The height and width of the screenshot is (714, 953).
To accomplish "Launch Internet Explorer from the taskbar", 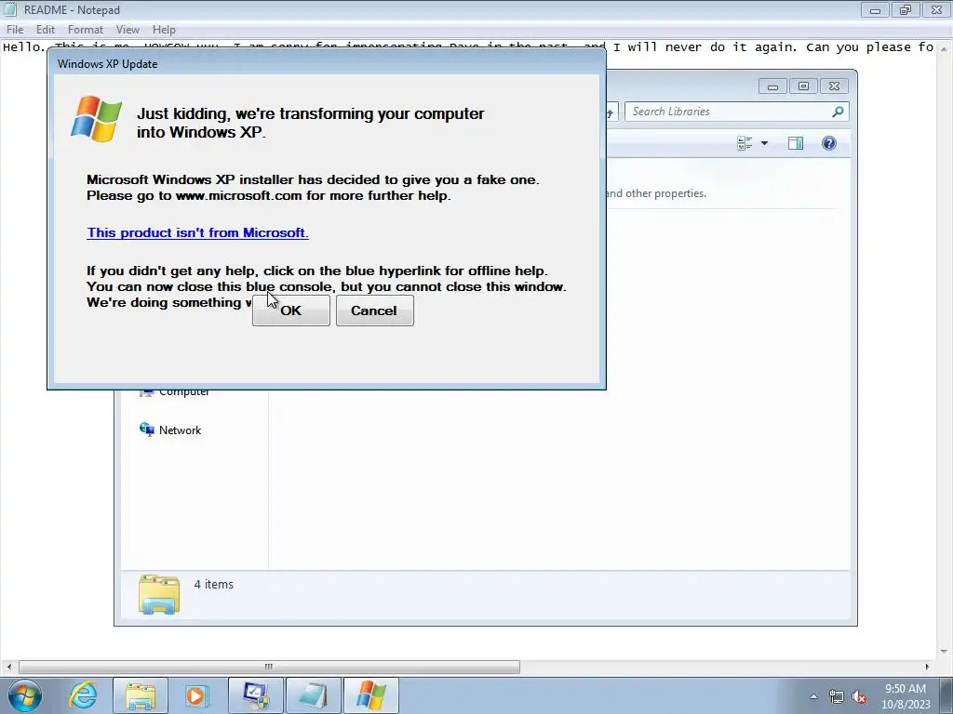I will pos(83,695).
